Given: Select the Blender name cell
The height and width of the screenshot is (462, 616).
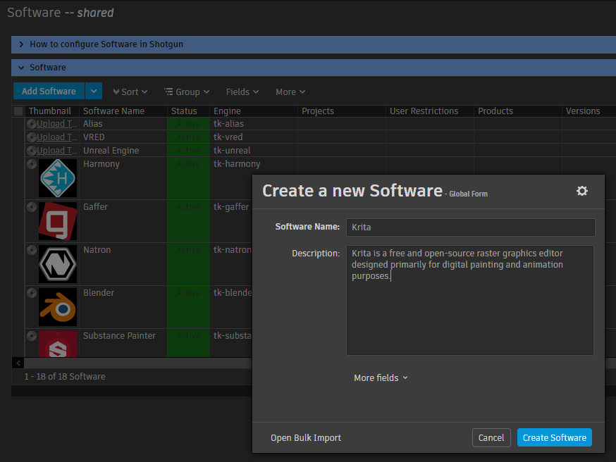Looking at the screenshot, I should click(x=123, y=307).
